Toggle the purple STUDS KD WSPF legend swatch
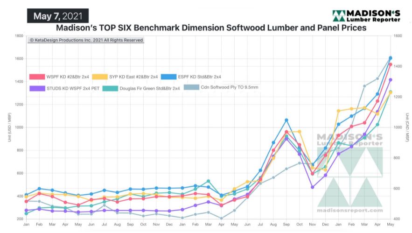 (37, 88)
